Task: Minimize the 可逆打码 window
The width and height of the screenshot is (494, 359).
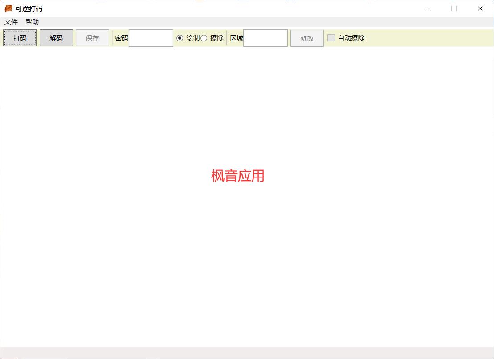Action: click(428, 8)
